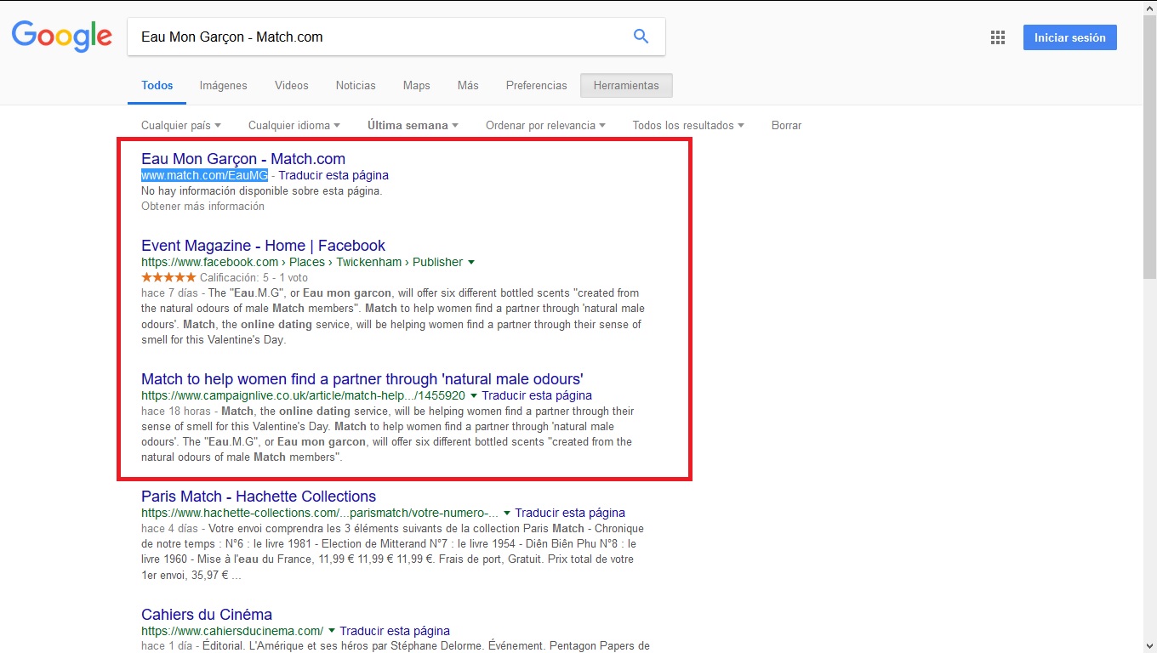Open the Cahiers du Cinéma result

click(207, 615)
